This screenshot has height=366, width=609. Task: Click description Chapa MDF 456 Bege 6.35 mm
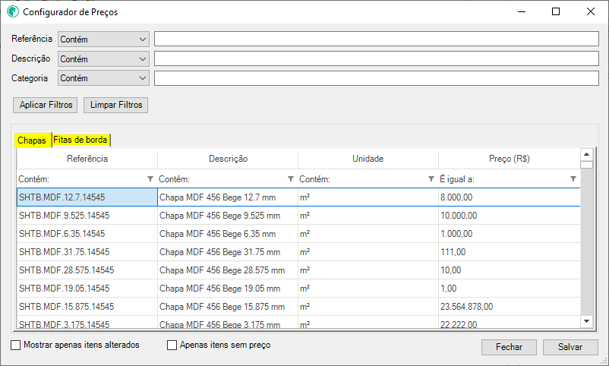coord(228,234)
